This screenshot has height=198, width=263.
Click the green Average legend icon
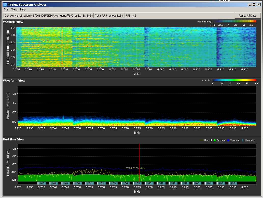pyautogui.click(x=215, y=140)
